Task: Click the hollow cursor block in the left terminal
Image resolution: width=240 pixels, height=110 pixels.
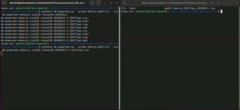Action: [1, 53]
